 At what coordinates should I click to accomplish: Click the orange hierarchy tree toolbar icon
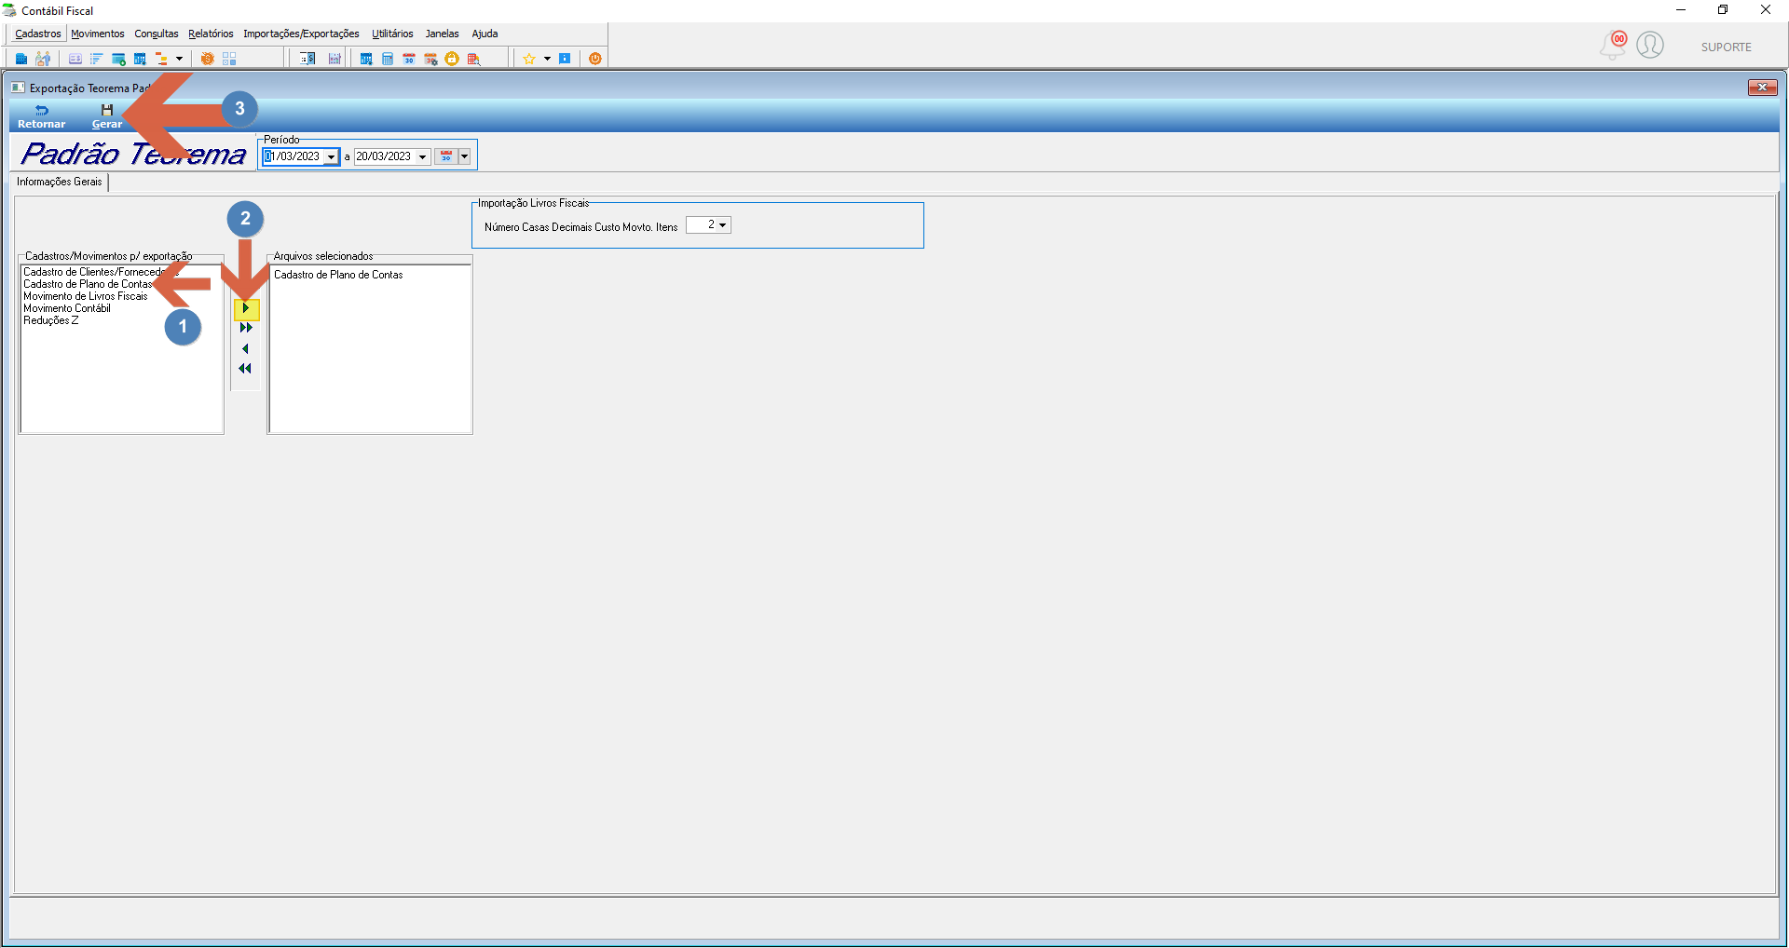point(161,59)
